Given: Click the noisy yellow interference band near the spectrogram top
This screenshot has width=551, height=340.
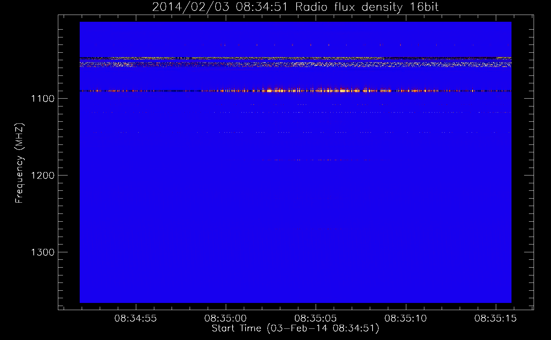Looking at the screenshot, I should [295, 62].
